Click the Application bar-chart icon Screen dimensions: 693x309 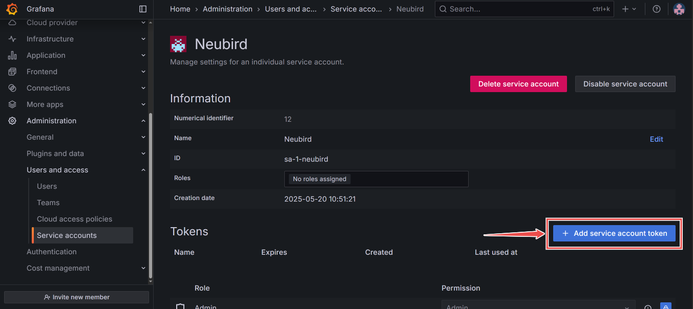tap(12, 55)
